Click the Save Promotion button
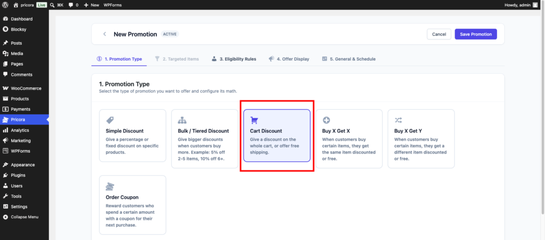 [476, 34]
